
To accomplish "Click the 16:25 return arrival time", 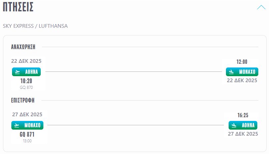I will pos(243,115).
